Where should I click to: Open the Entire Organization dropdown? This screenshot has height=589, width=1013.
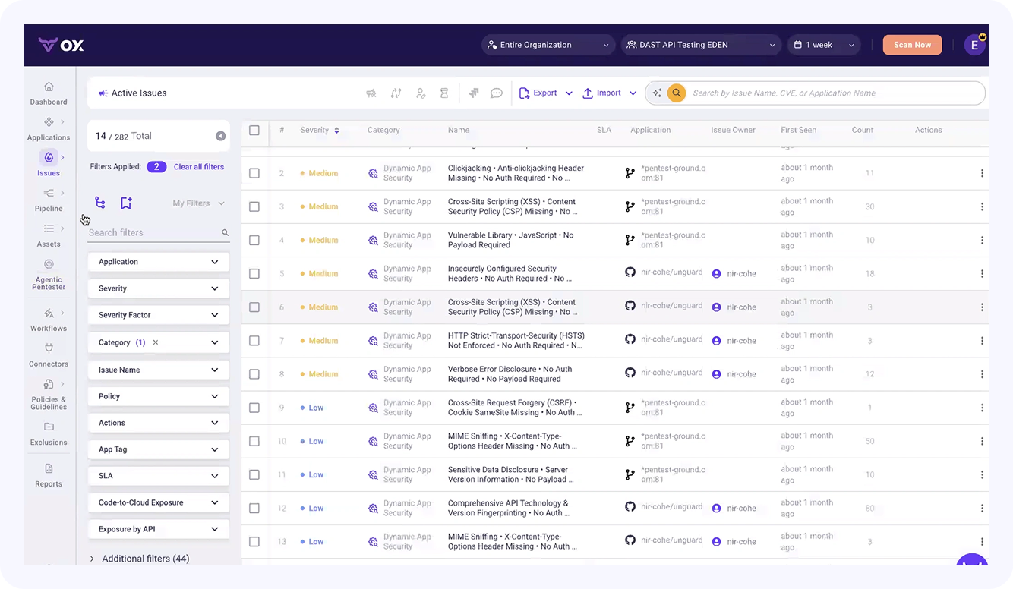coord(548,45)
